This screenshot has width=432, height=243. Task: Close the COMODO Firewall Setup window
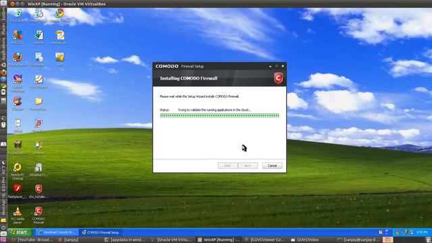click(x=283, y=66)
